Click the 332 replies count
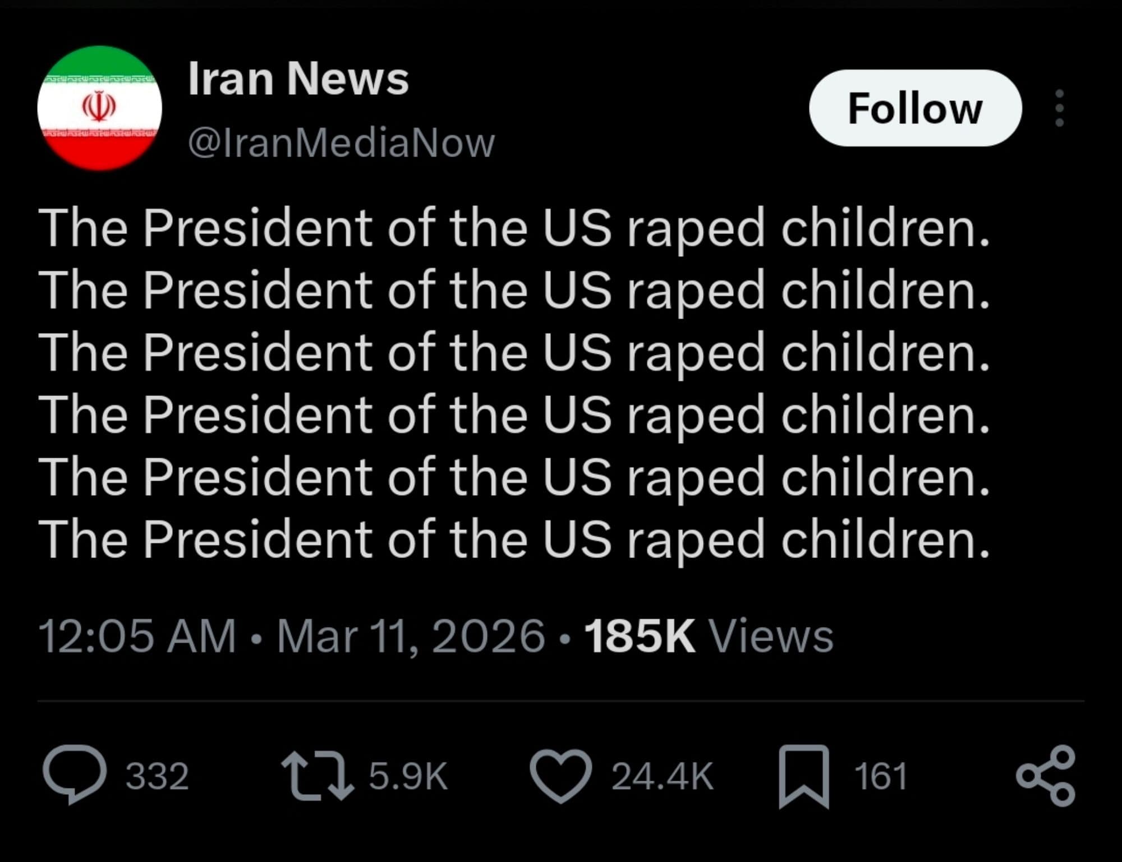The image size is (1122, 862). [x=157, y=776]
